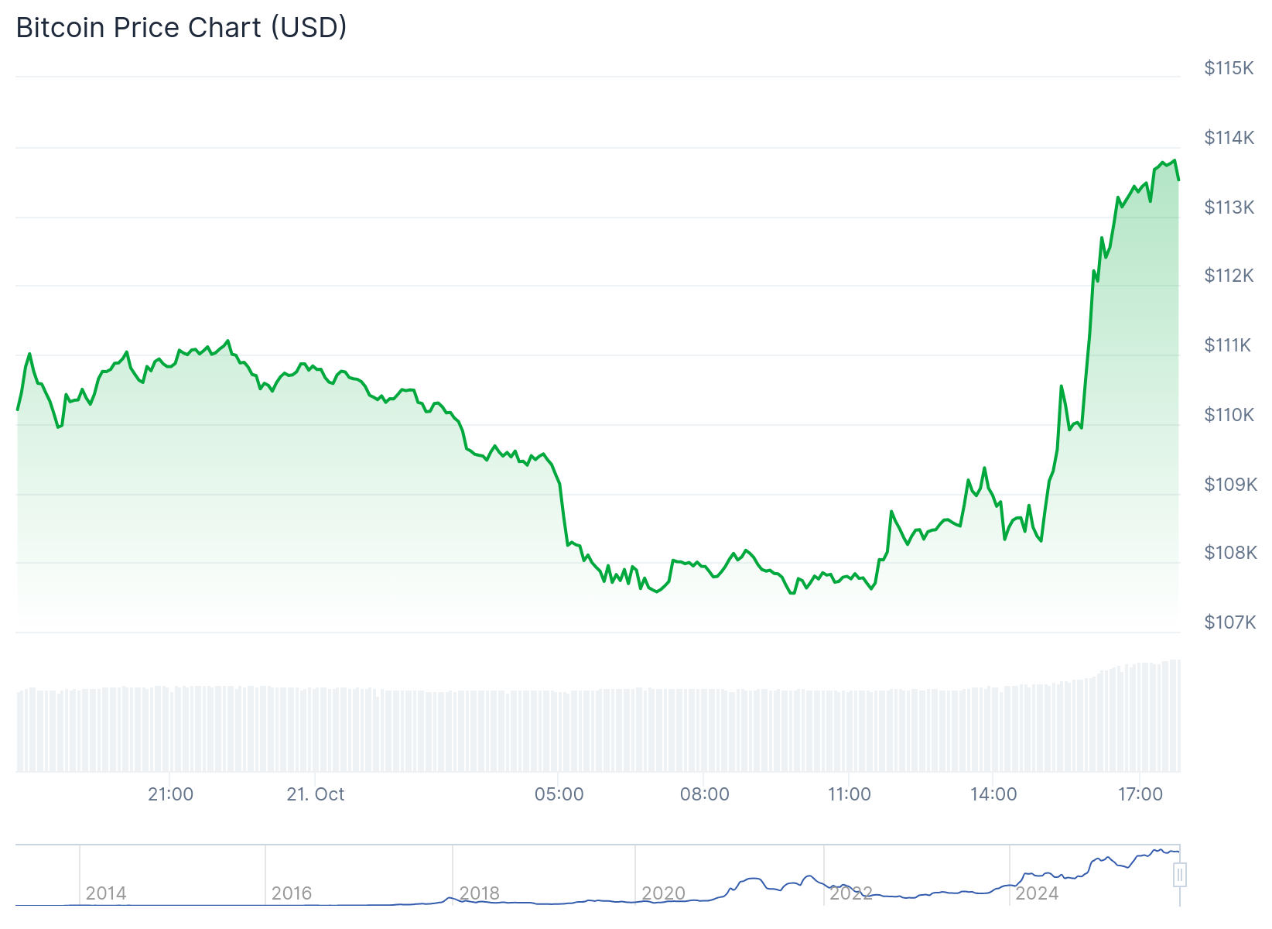Select the 2020 marker in the range navigator
Viewport: 1272px width, 929px height.
point(664,893)
